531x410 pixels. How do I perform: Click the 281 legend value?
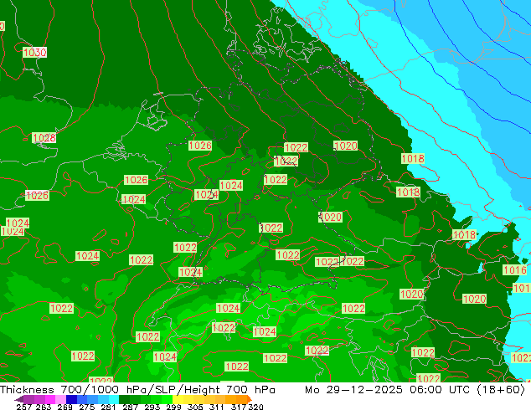(x=108, y=407)
